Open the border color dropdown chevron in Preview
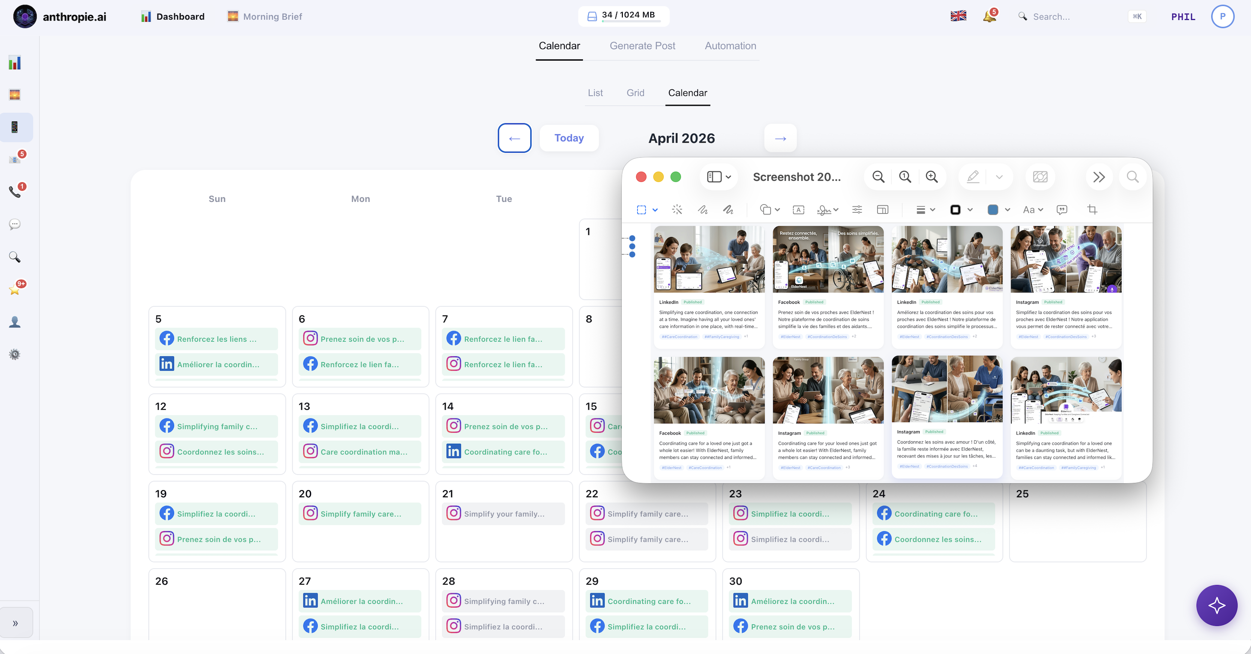 (970, 210)
